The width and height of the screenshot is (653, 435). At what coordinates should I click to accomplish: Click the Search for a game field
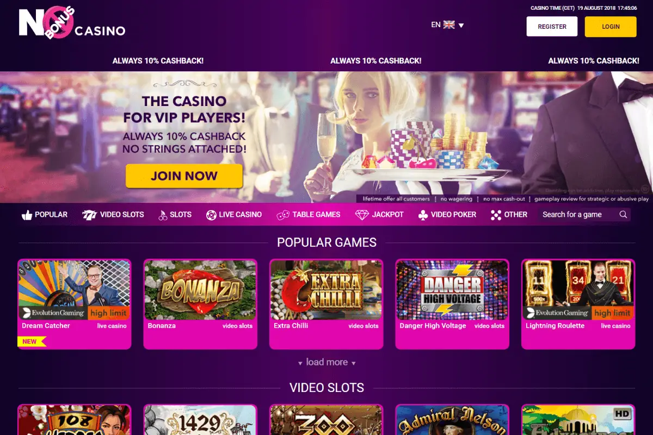578,214
